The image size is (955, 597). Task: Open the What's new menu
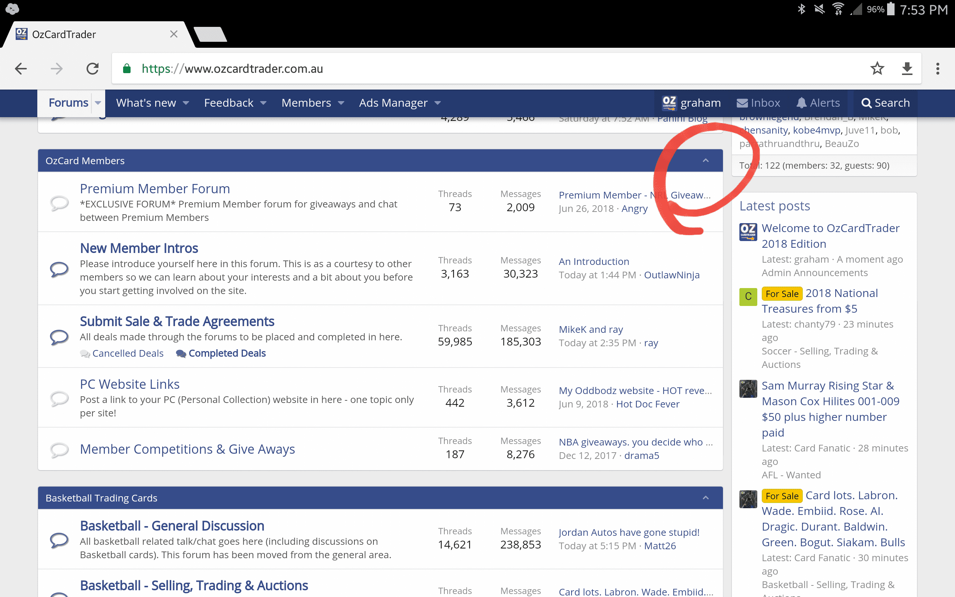tap(146, 103)
